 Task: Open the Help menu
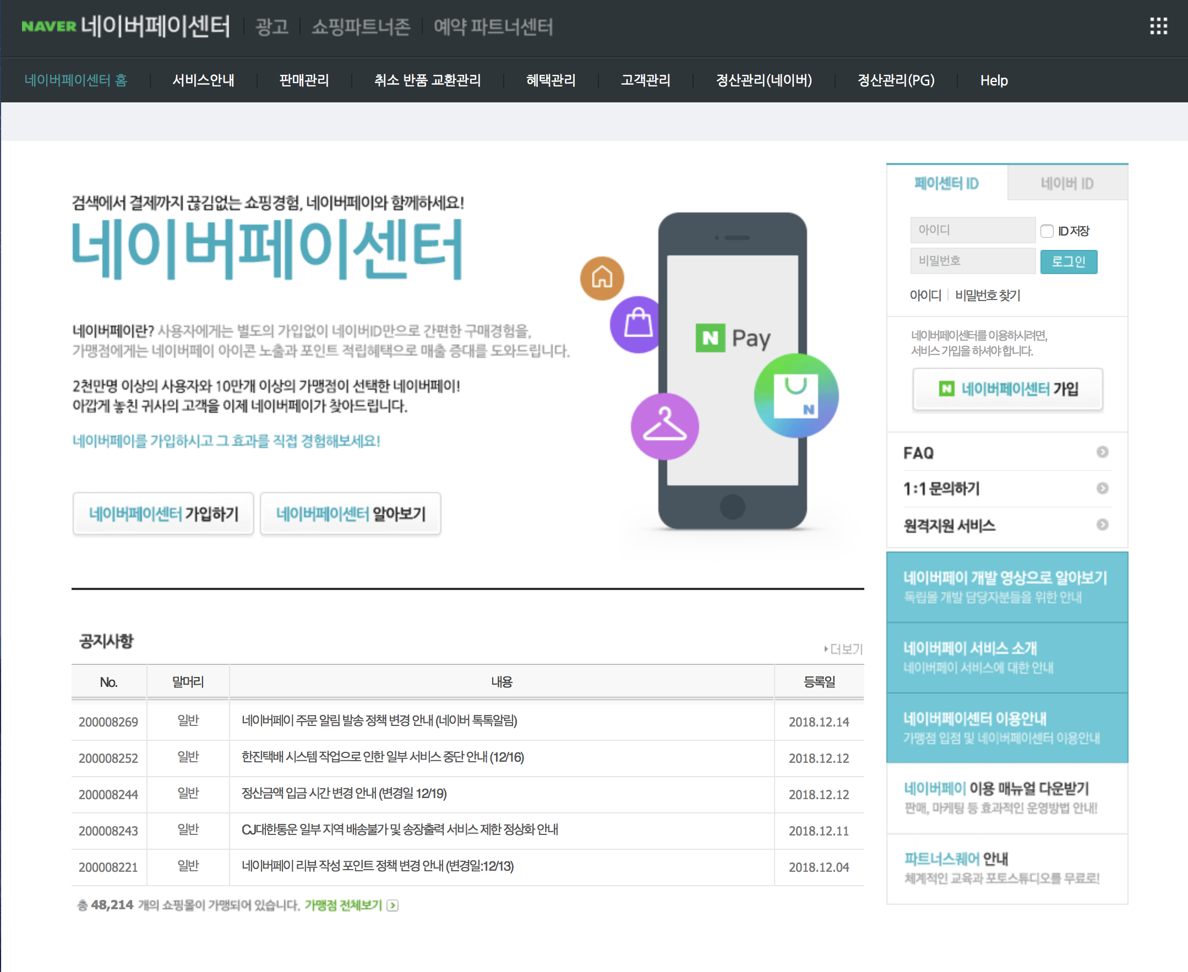[994, 80]
